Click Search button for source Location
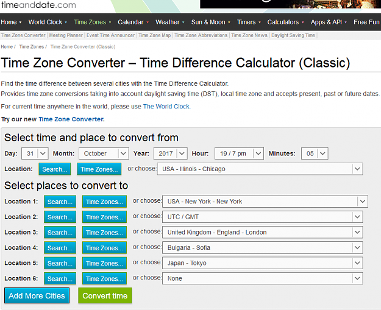381x310 pixels. click(55, 169)
